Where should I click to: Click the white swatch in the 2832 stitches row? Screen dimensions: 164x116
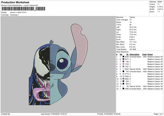point(124,69)
